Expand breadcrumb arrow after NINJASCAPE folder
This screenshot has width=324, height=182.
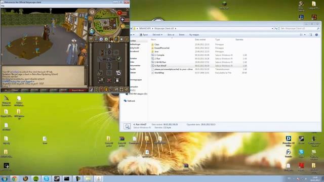[152, 28]
